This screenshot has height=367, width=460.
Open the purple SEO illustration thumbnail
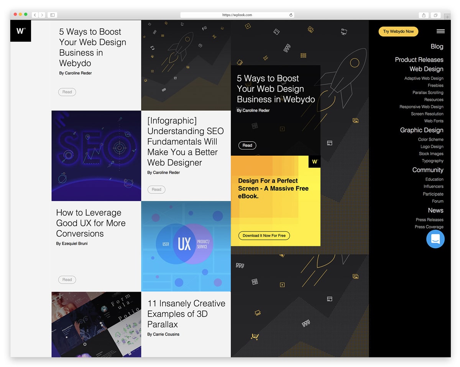(x=96, y=156)
